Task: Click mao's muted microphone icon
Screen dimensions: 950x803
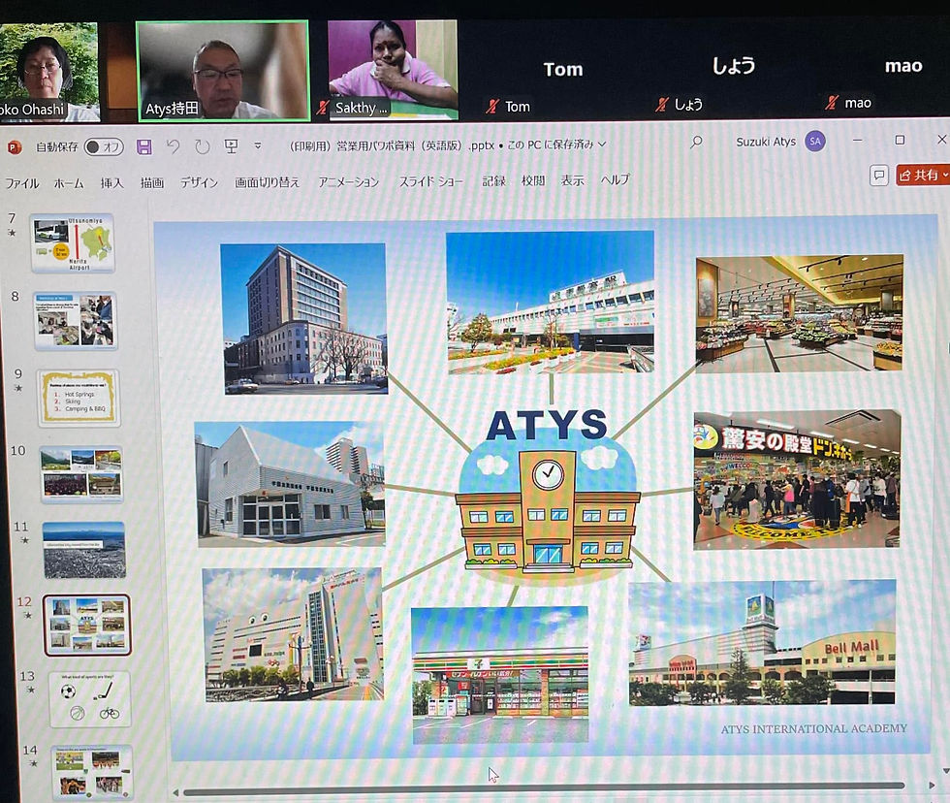Action: click(x=832, y=103)
